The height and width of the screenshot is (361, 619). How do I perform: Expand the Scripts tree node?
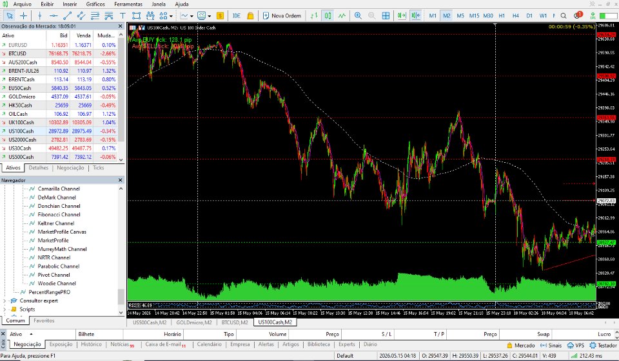tap(5, 310)
